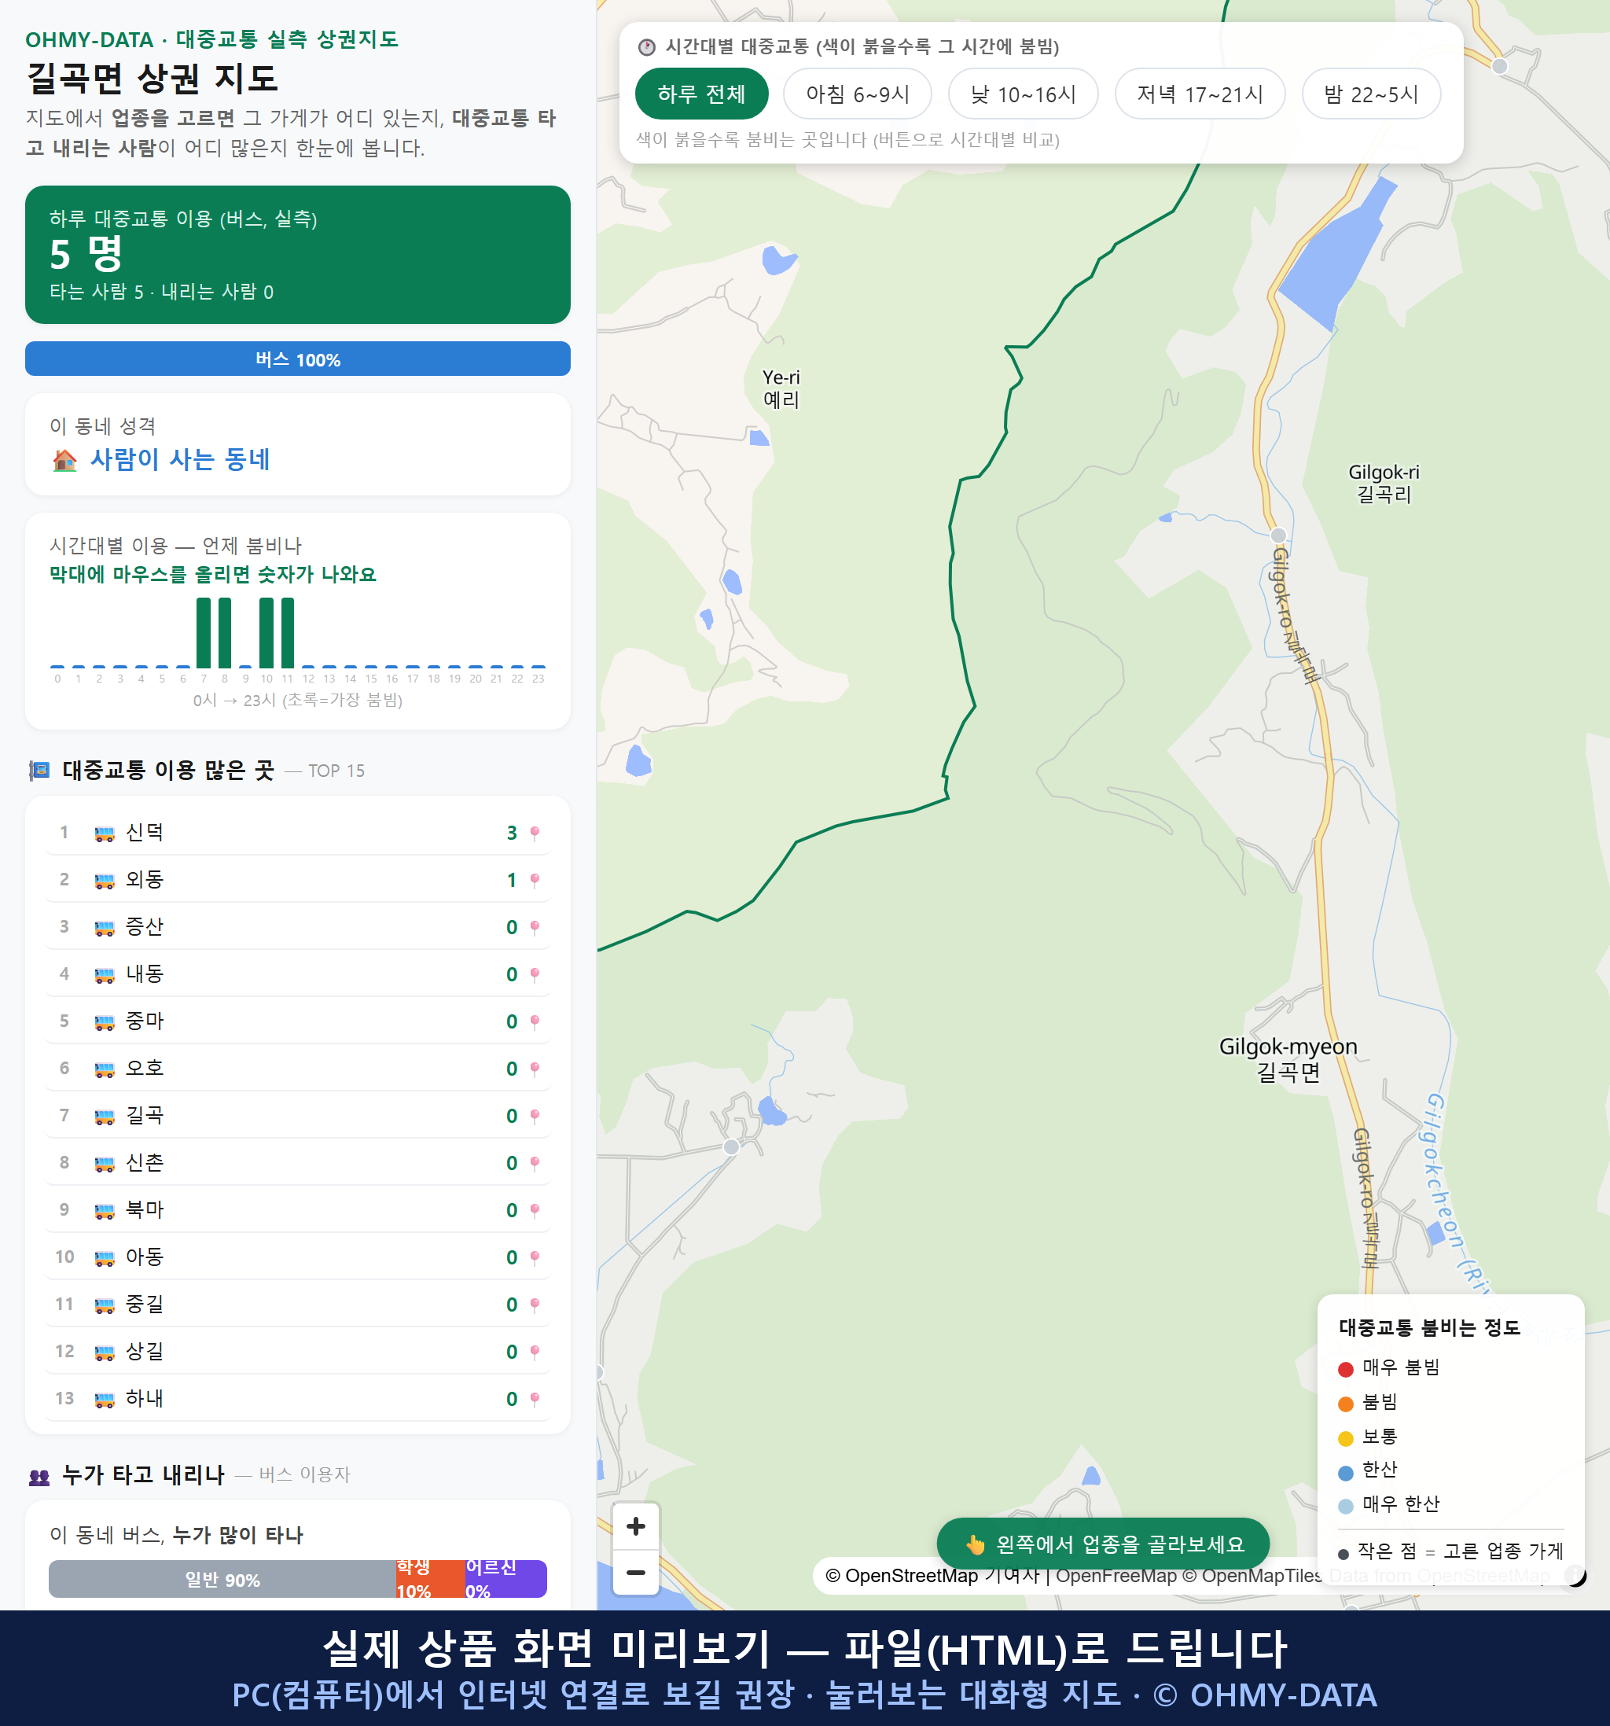Click the bus icon next to 오호
The width and height of the screenshot is (1610, 1726).
tap(104, 1069)
